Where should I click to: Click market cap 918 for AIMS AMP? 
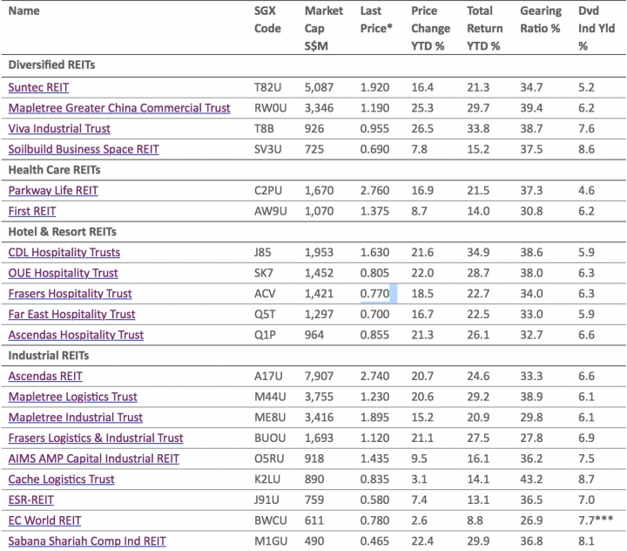point(314,459)
